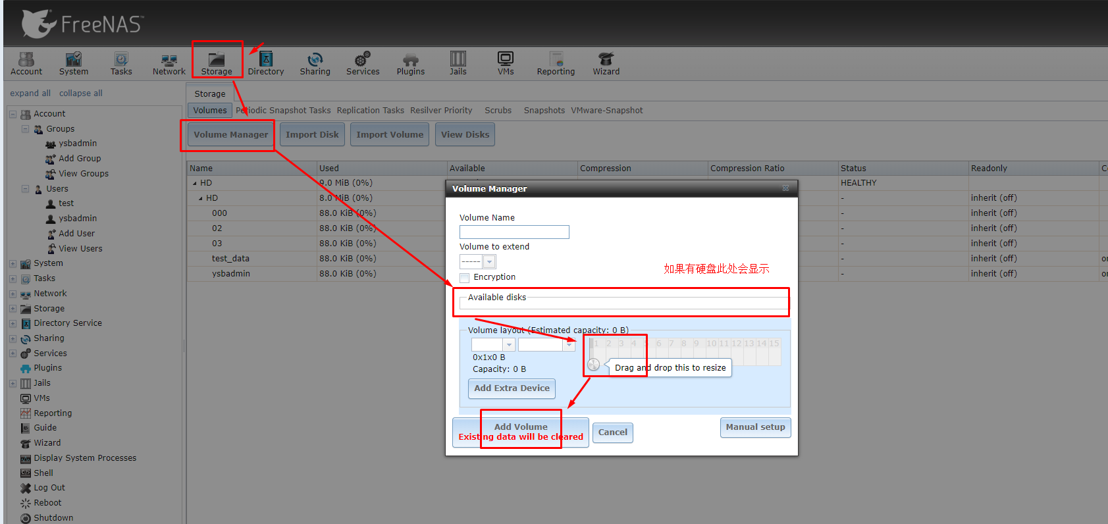
Task: Toggle the Encryption checkbox
Action: tap(465, 278)
